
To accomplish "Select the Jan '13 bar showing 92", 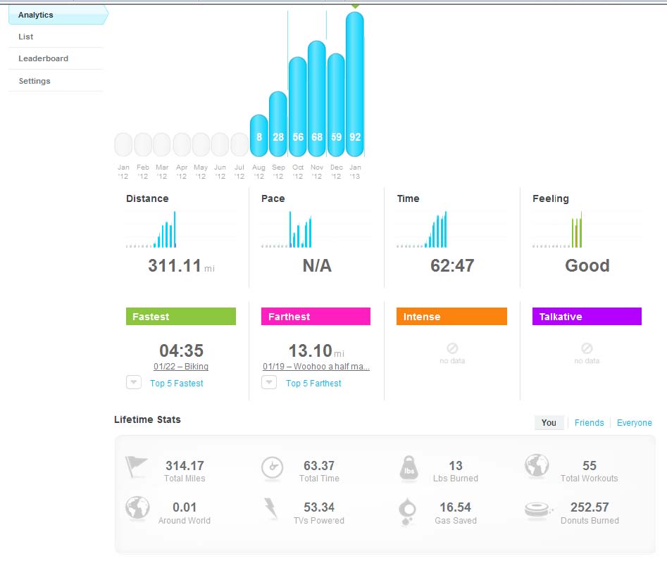I will pos(355,84).
